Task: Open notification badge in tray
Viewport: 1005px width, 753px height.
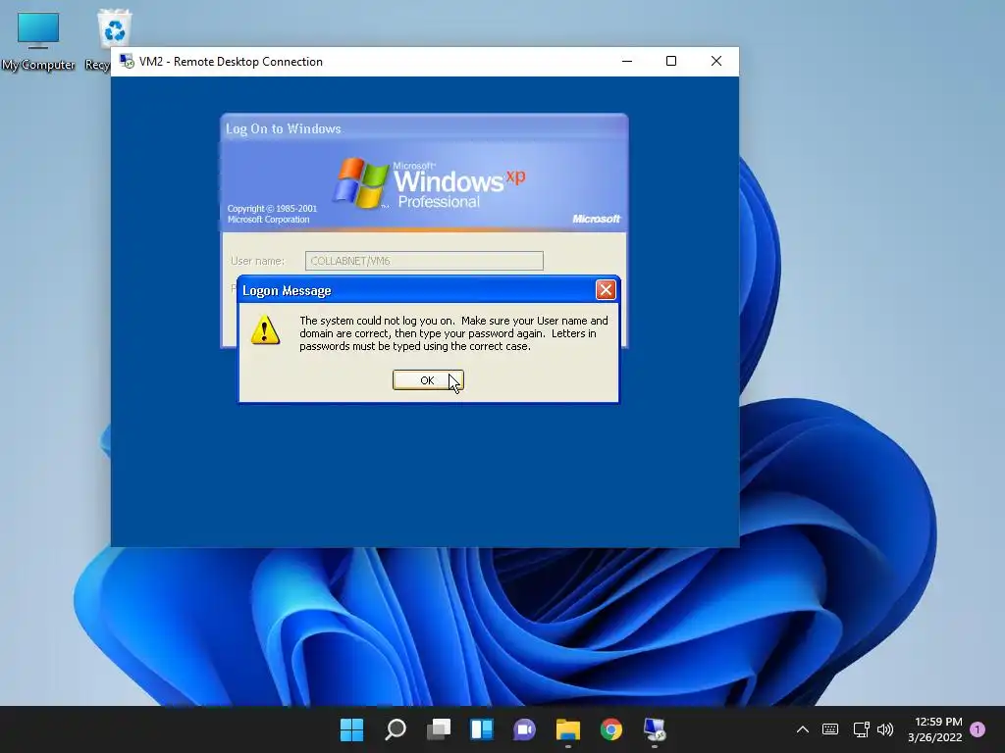Action: click(978, 729)
